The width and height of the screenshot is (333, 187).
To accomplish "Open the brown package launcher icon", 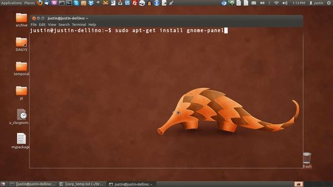I will tap(83, 3).
